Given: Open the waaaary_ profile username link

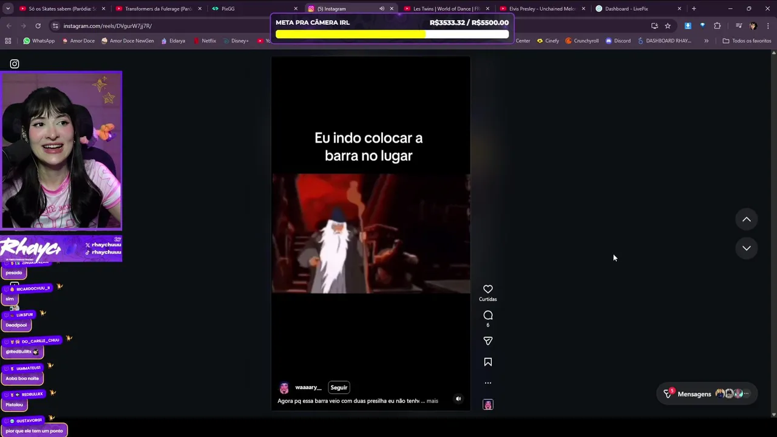Looking at the screenshot, I should 308,387.
